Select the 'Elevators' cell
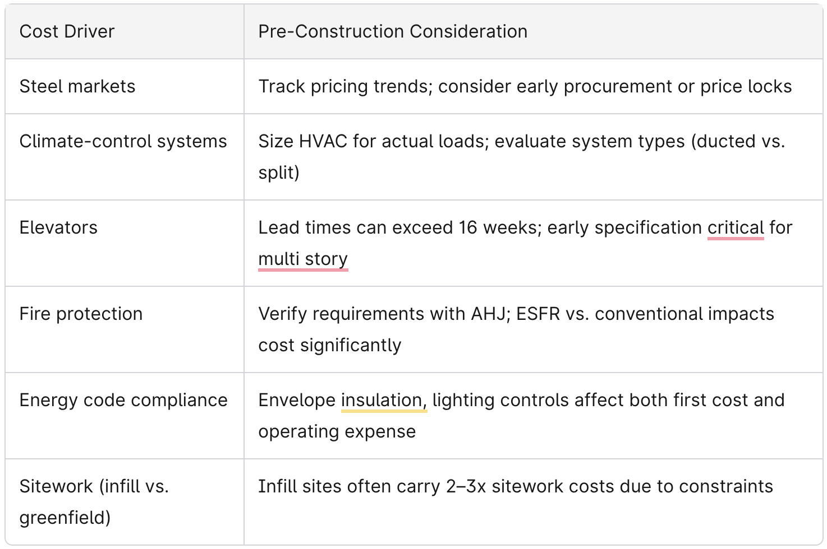The width and height of the screenshot is (827, 549). (x=58, y=228)
